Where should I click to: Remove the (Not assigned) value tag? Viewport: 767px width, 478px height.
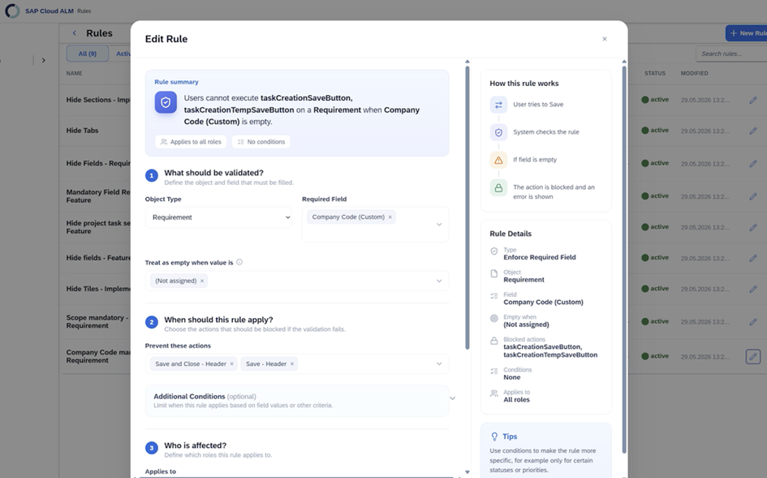(202, 281)
